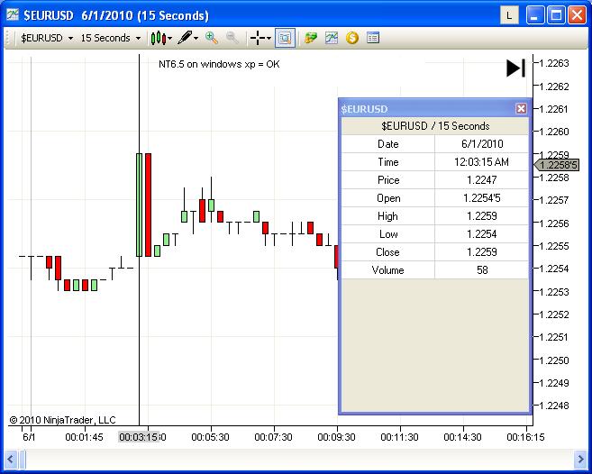
Task: Click the 00:05:30 time axis label
Action: (210, 437)
